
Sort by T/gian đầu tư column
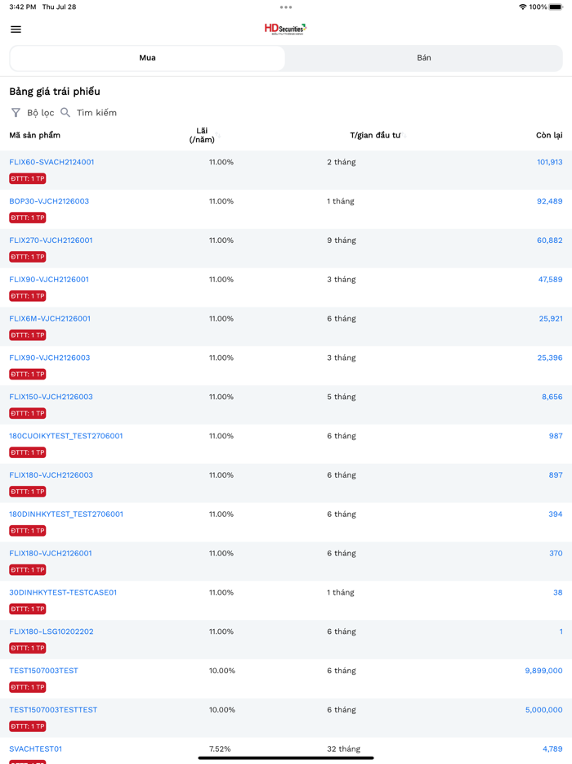(378, 135)
